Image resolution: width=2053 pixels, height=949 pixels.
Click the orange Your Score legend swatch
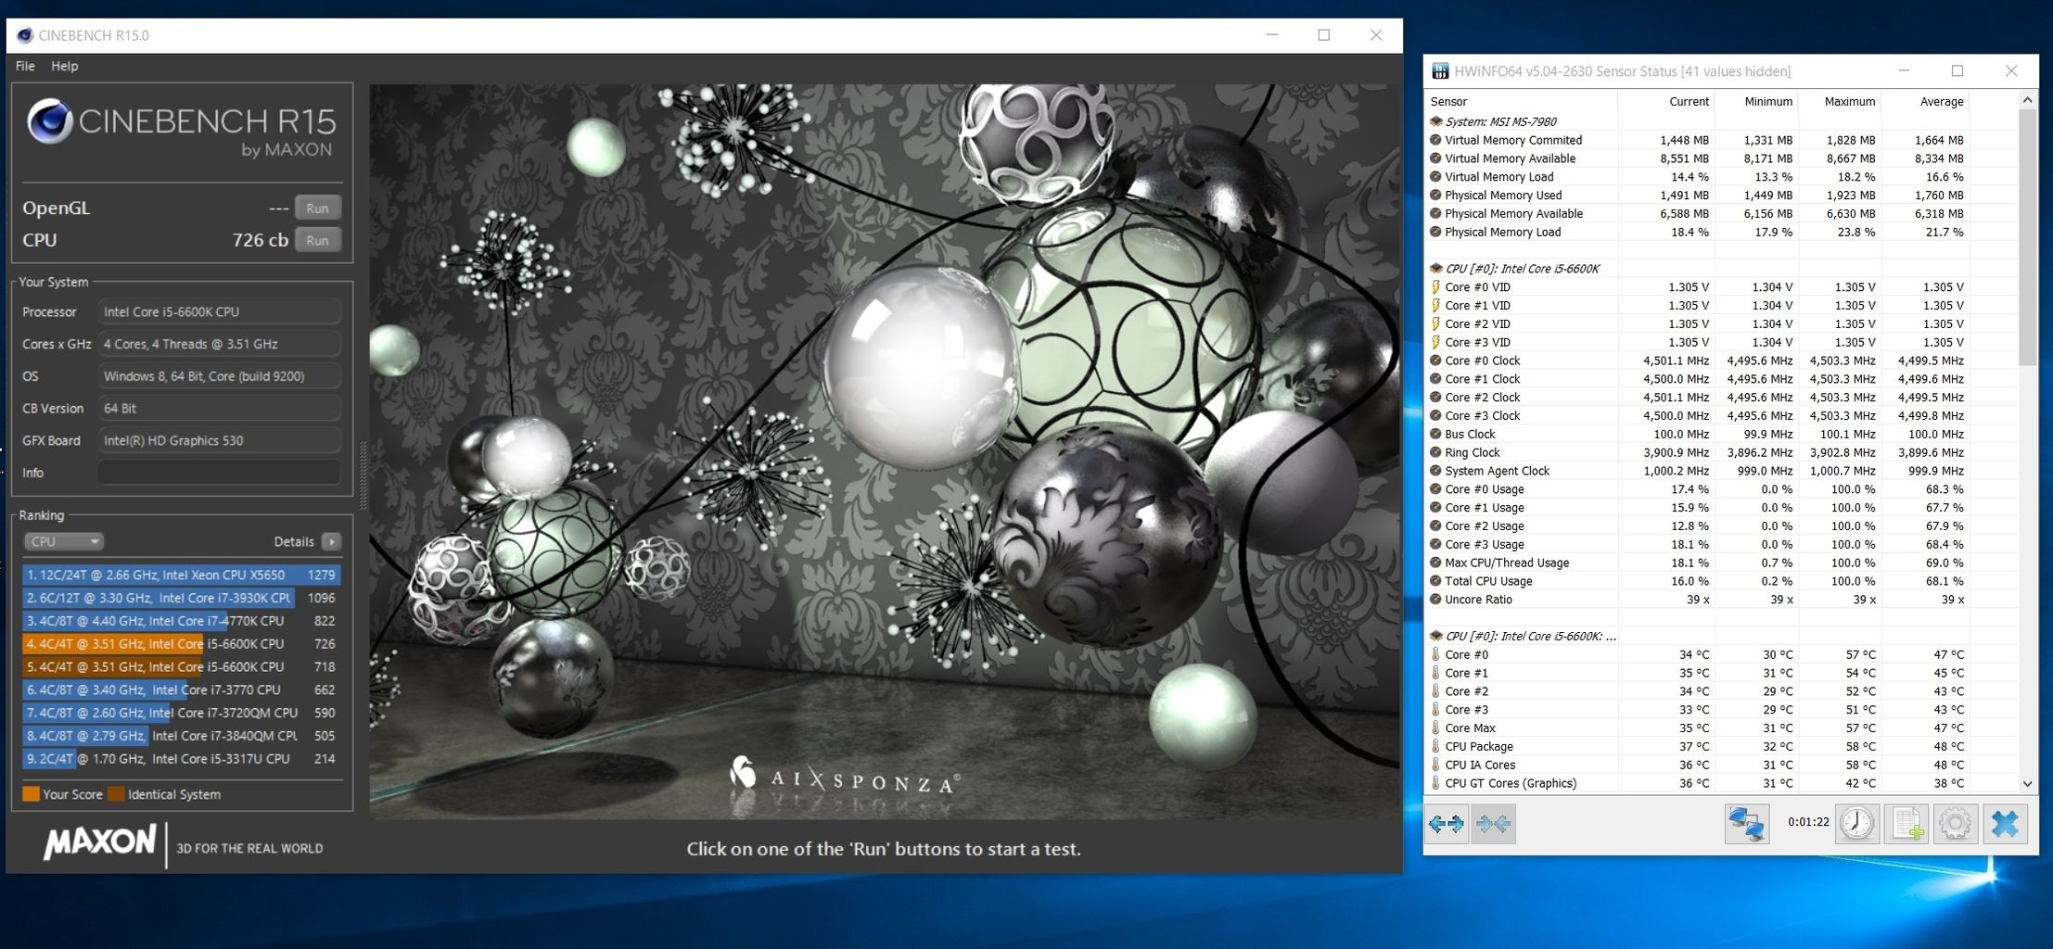(31, 794)
